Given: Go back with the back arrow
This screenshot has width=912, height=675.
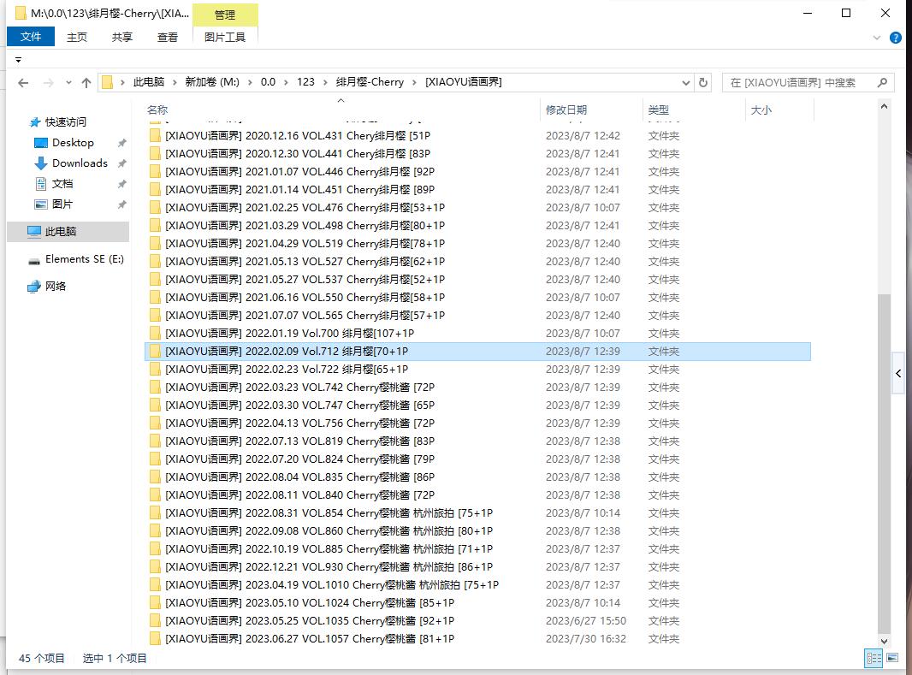Looking at the screenshot, I should tap(23, 83).
